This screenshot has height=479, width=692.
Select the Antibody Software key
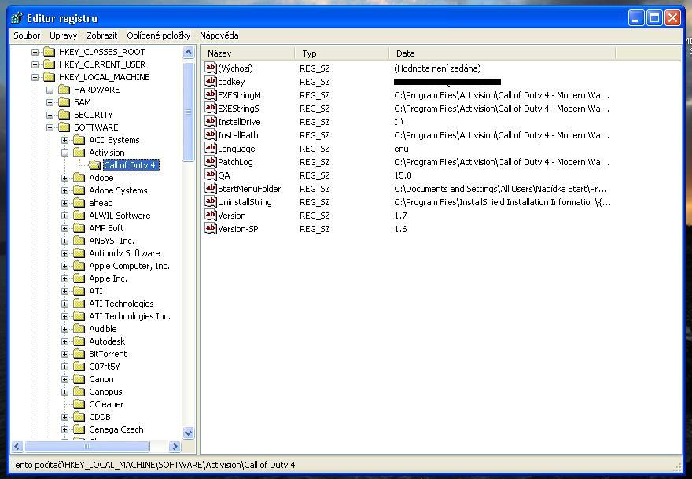(124, 253)
